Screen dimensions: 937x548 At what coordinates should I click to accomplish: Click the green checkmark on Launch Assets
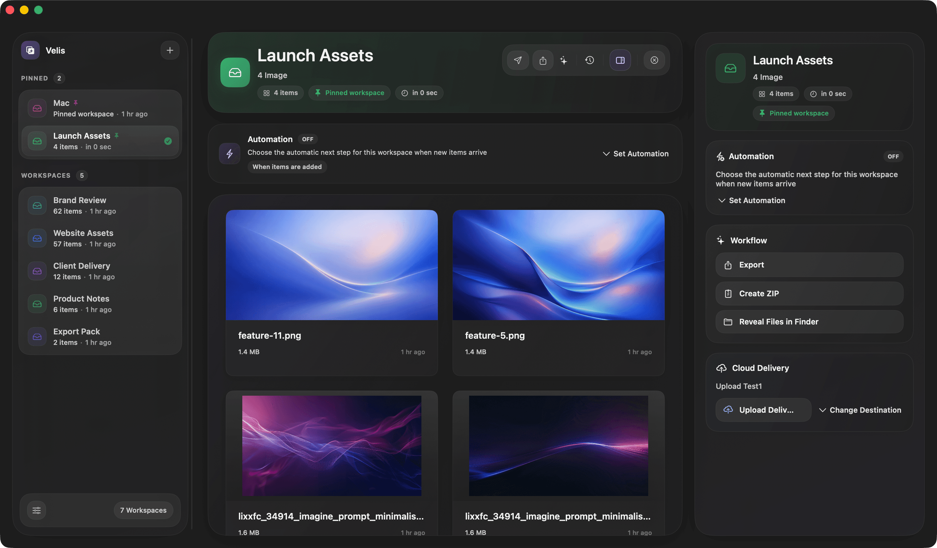(168, 141)
